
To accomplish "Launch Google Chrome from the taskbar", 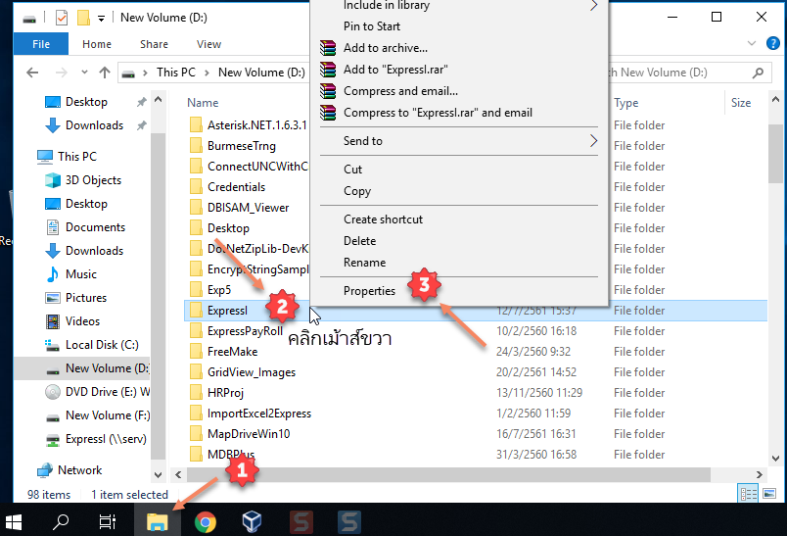I will [x=206, y=521].
